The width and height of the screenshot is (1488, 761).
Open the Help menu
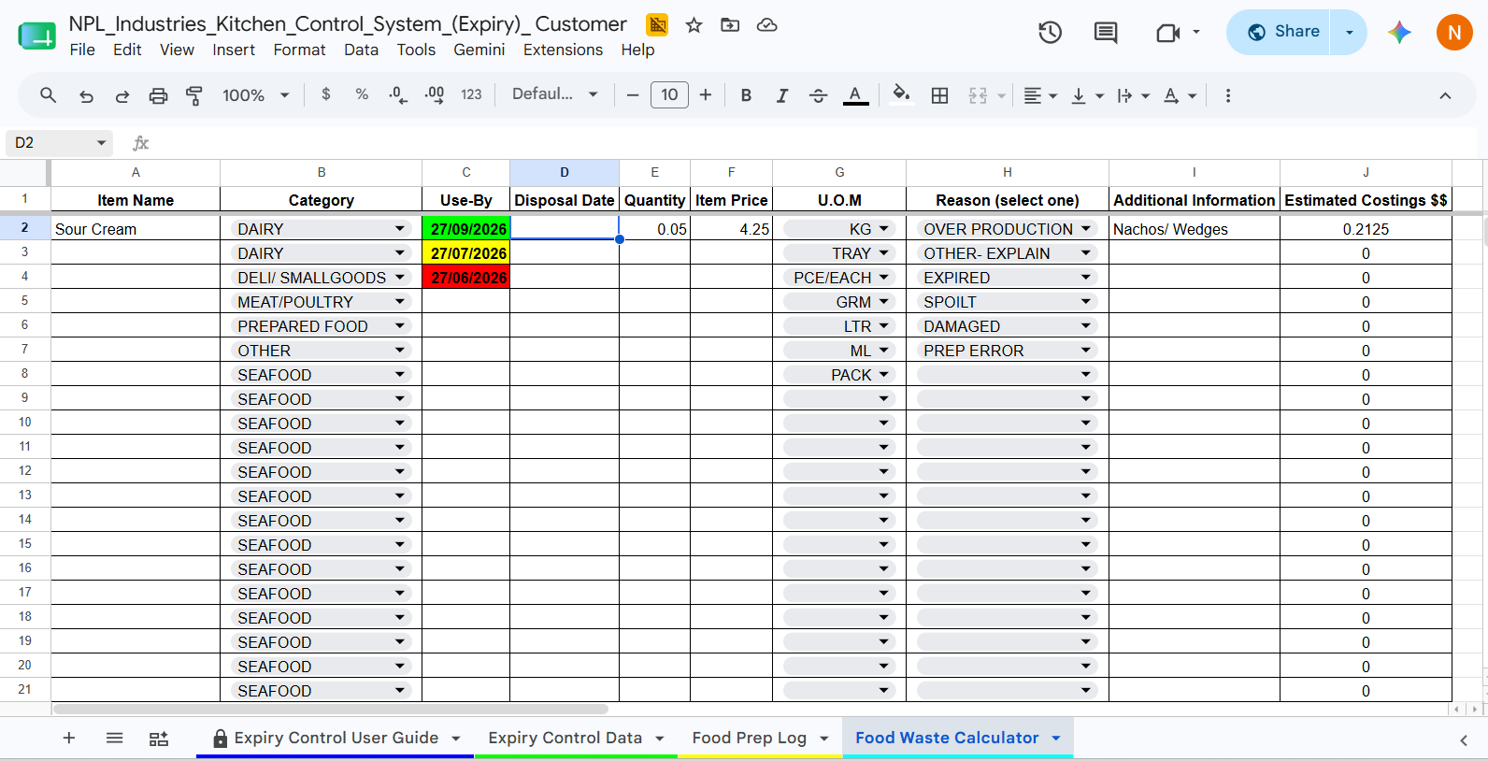pyautogui.click(x=637, y=50)
